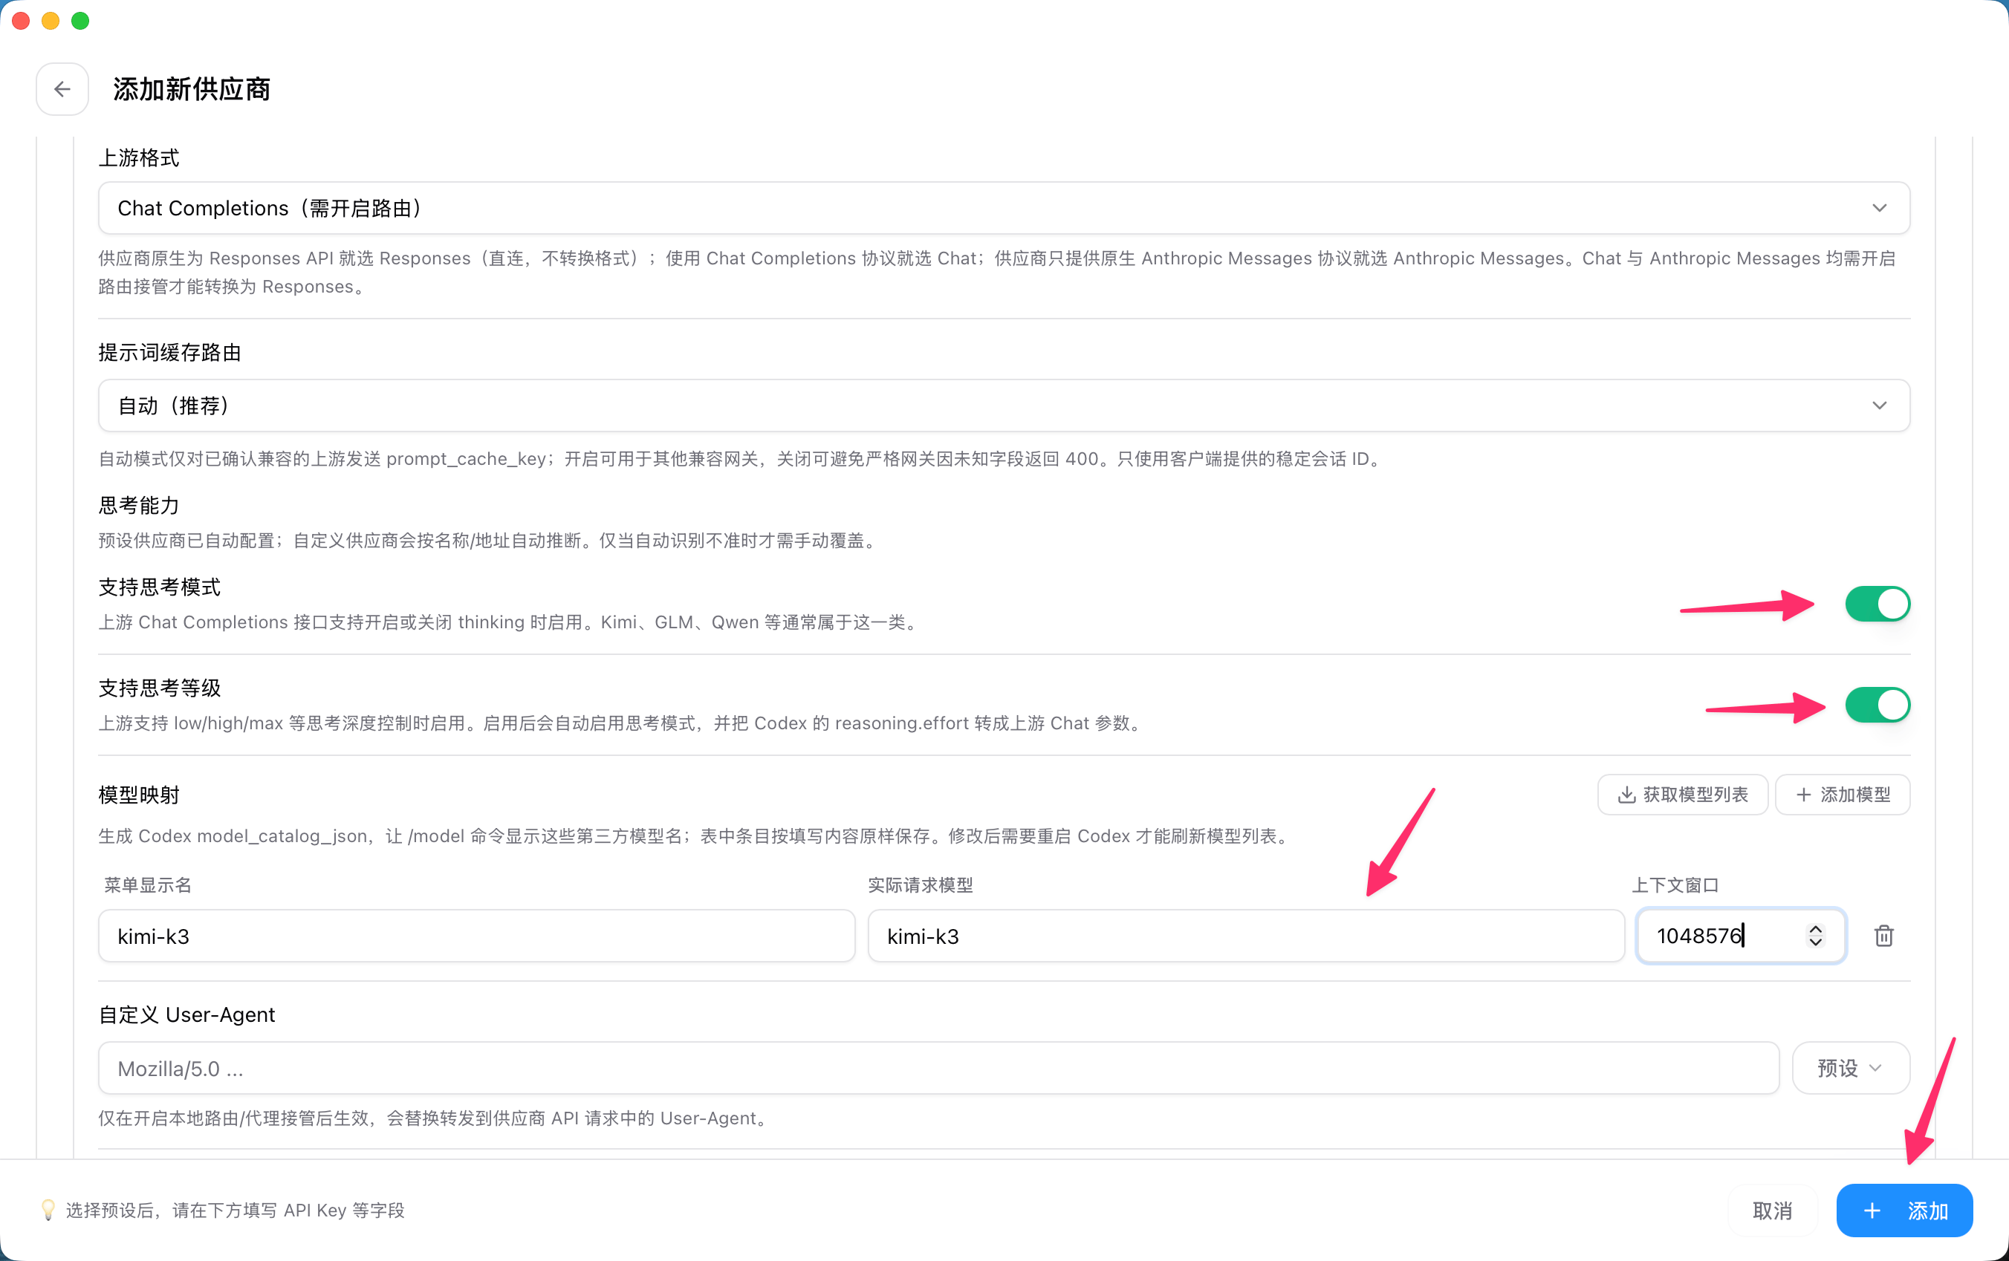Click the 上下文窗口 stepper arrows
Viewport: 2009px width, 1261px height.
coord(1815,936)
